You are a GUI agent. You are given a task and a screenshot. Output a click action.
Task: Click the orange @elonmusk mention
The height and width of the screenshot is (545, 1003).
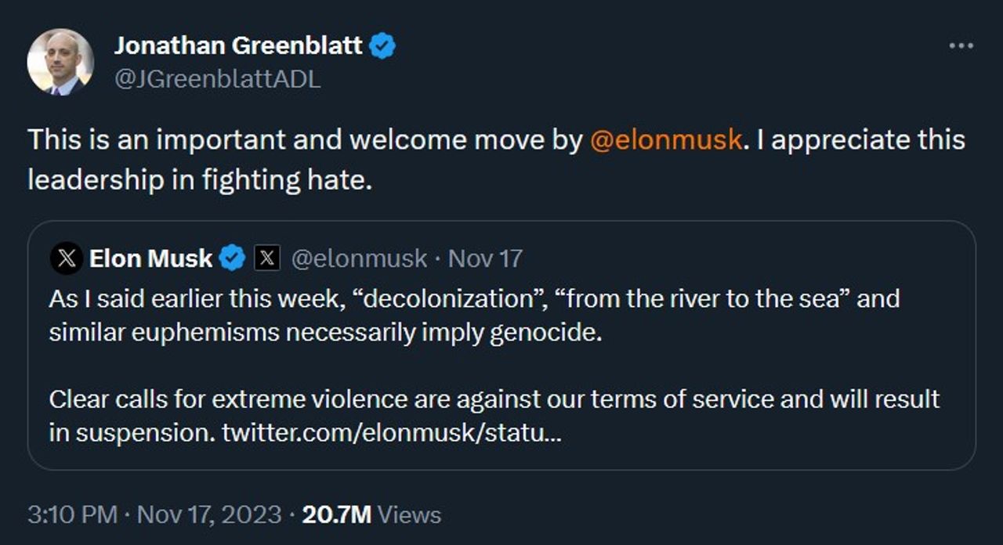[664, 140]
